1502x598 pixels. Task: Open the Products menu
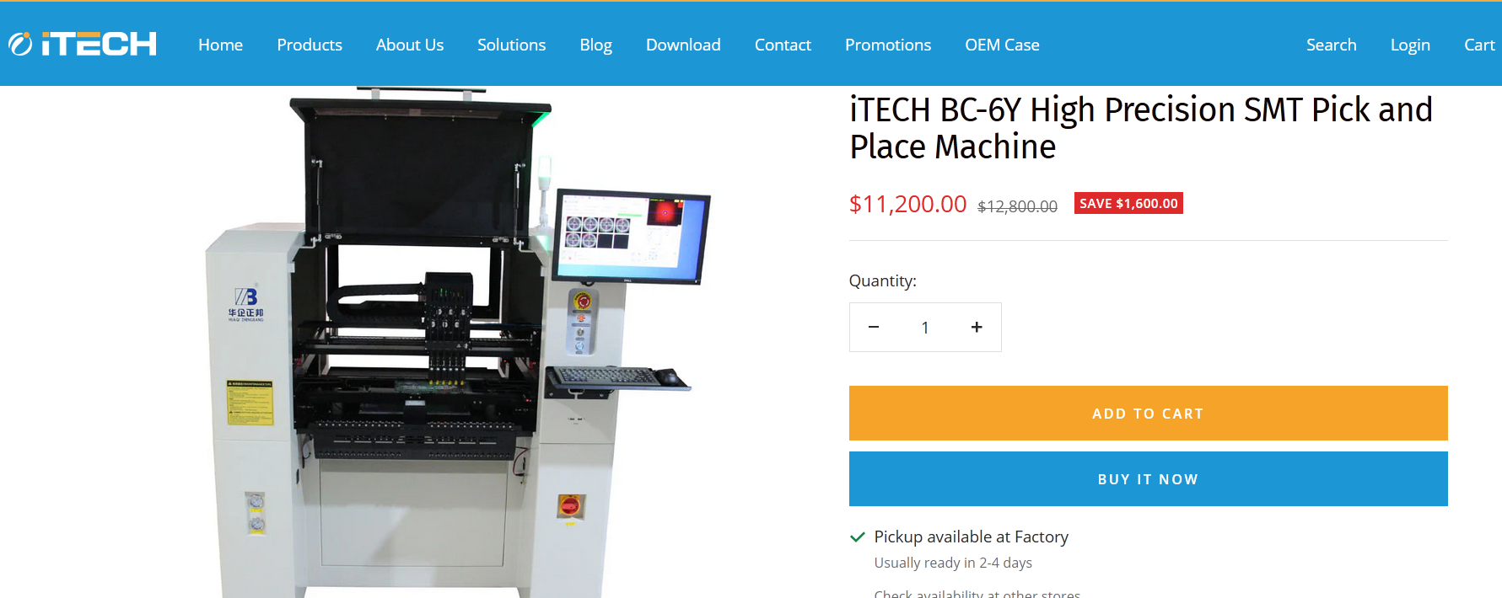tap(310, 45)
